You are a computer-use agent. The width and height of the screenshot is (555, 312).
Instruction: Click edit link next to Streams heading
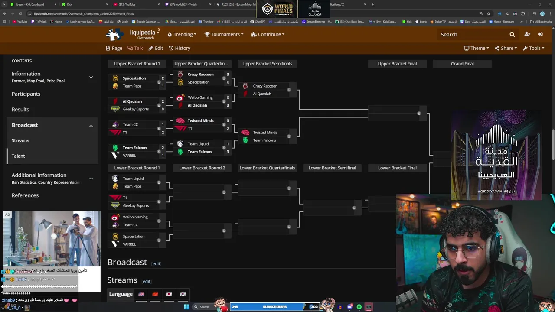click(147, 281)
